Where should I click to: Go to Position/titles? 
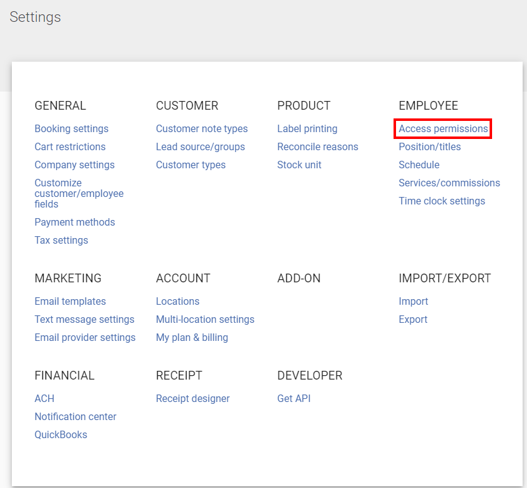[430, 147]
